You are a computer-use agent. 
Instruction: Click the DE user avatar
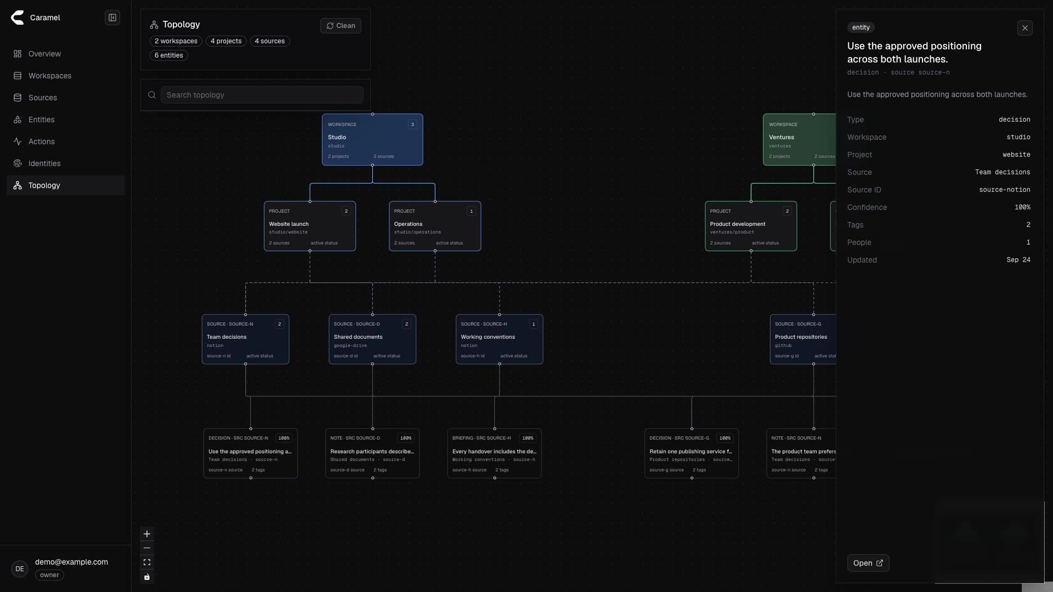20,569
